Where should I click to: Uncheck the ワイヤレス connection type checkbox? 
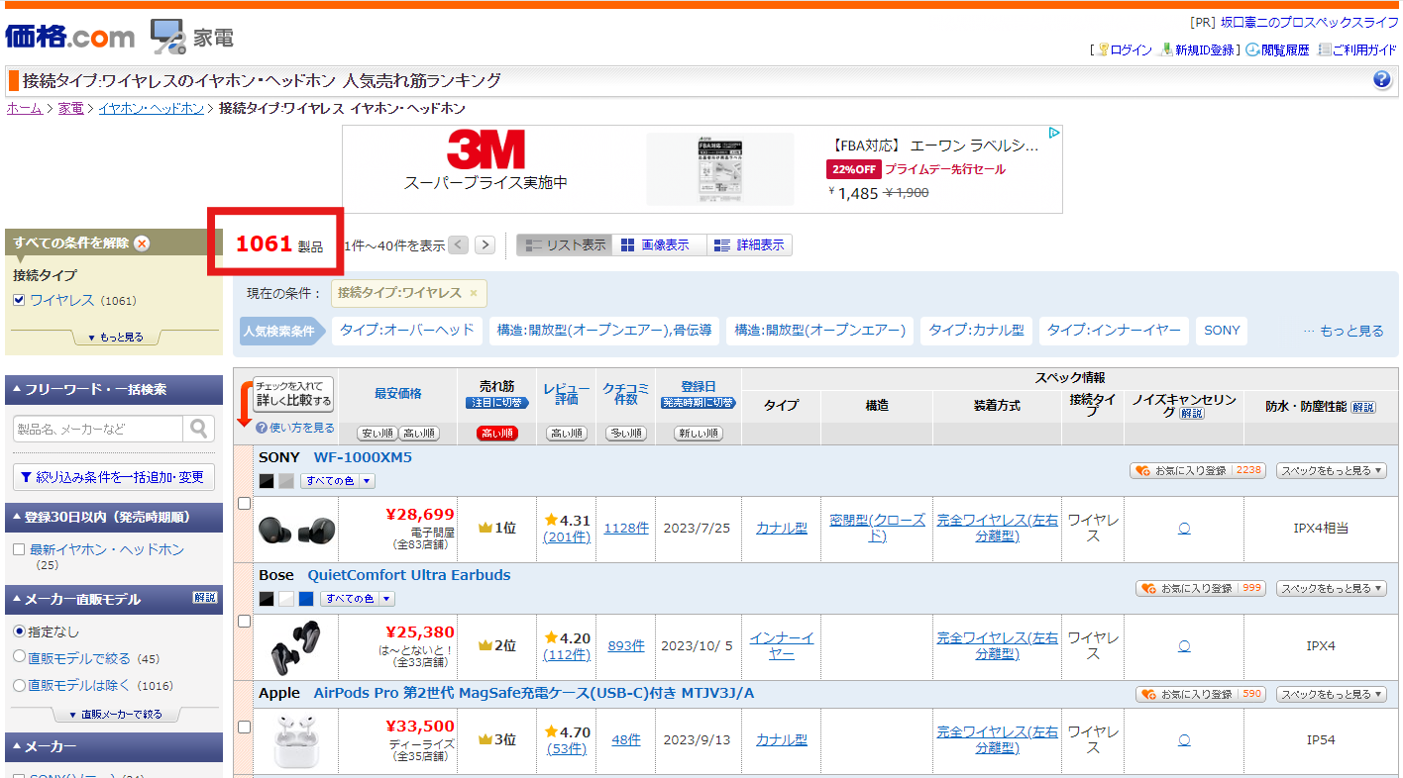pos(19,301)
